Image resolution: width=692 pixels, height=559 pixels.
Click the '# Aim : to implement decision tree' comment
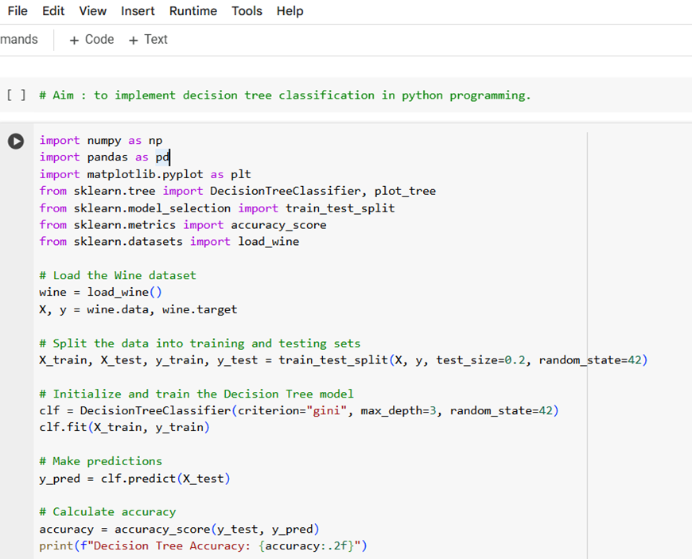point(285,95)
